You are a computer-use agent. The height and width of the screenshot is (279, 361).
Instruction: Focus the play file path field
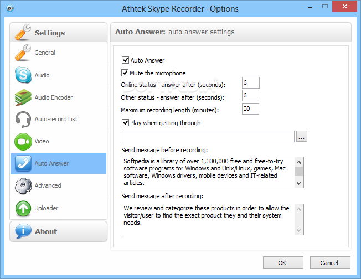(208, 137)
